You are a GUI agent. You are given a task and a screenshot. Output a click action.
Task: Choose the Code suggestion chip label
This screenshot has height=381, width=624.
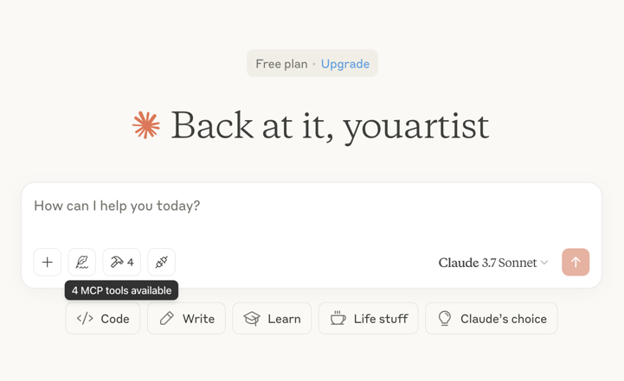pos(115,319)
